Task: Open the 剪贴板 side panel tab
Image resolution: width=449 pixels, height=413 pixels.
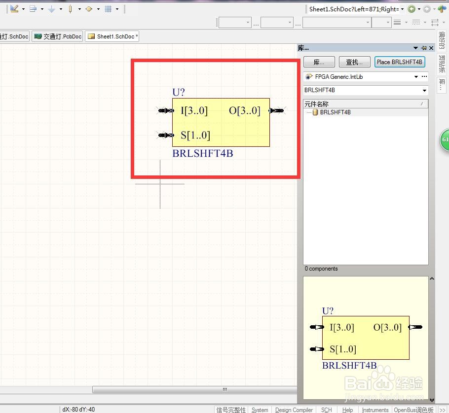Action: [442, 64]
